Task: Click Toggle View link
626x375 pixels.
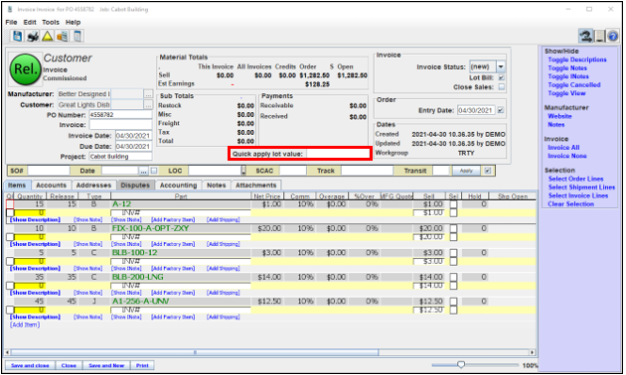Action: point(567,93)
